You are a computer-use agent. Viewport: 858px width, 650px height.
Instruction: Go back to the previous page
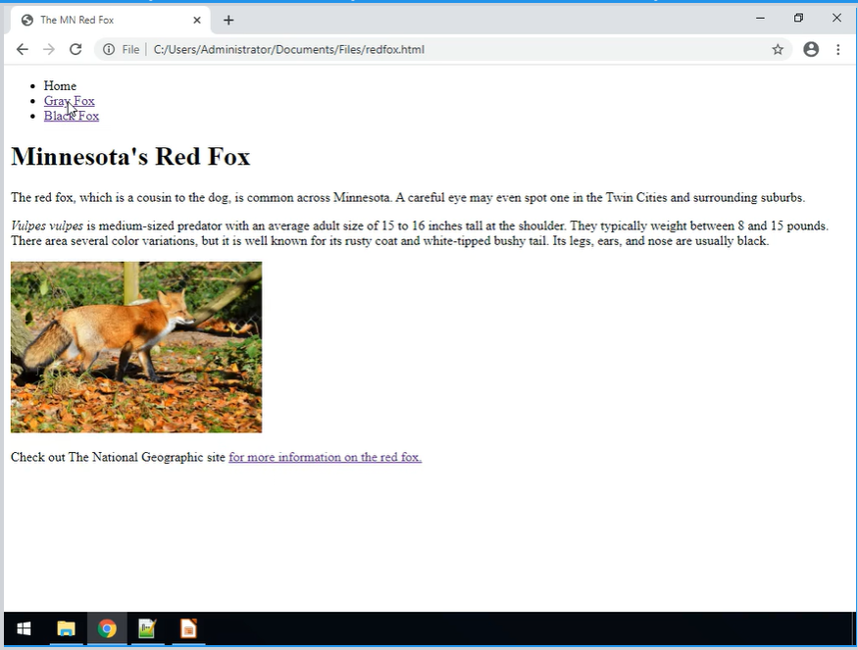pos(22,50)
